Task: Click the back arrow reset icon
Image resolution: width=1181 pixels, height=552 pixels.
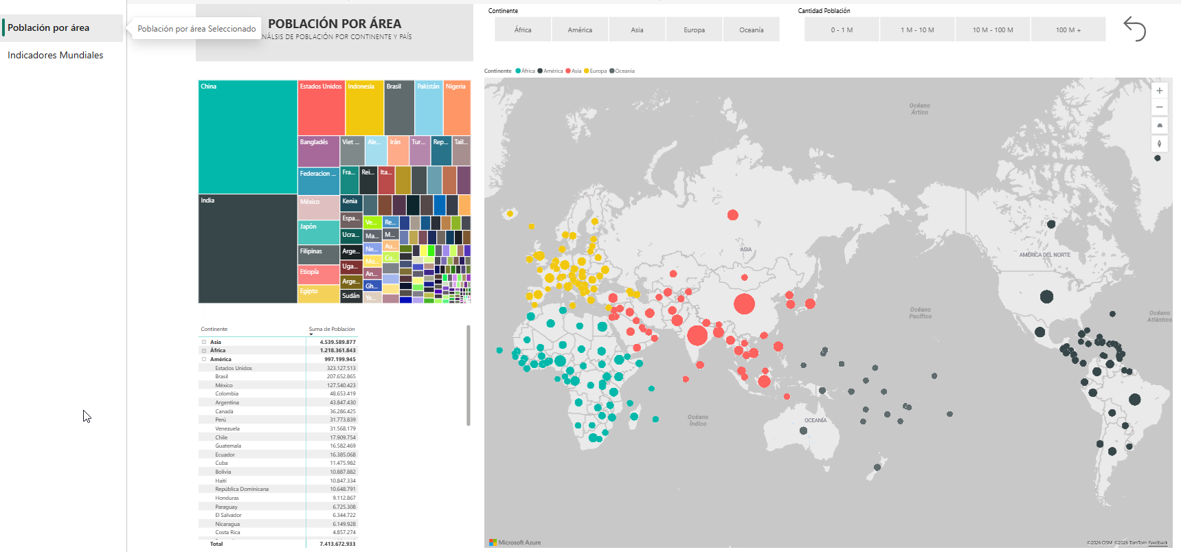Action: (1135, 29)
